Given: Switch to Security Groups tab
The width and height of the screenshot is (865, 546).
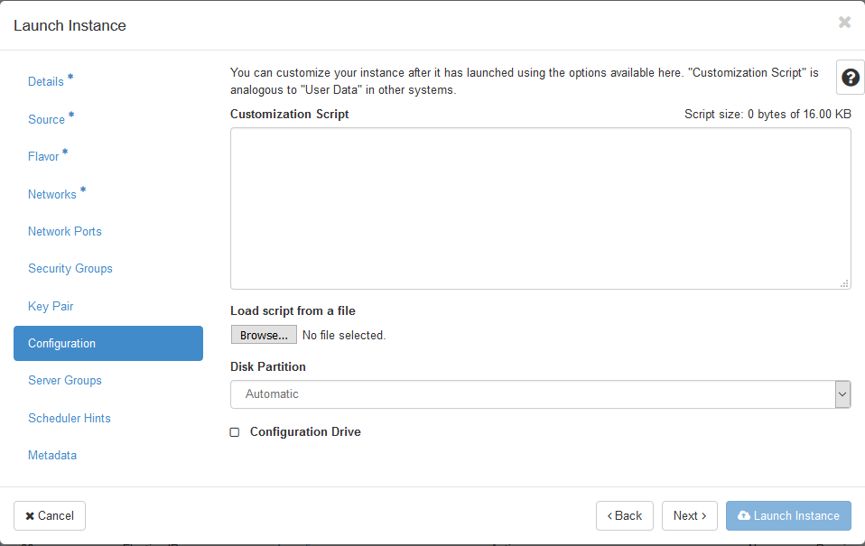Looking at the screenshot, I should [x=70, y=269].
